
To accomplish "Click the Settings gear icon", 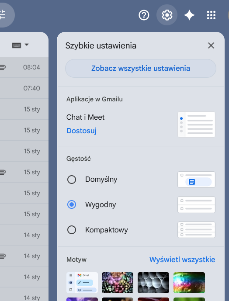I will click(x=167, y=15).
